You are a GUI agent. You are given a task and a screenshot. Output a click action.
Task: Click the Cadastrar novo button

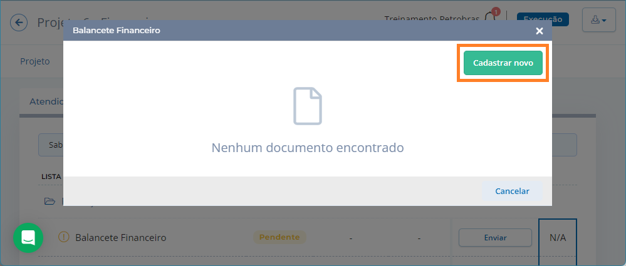click(x=503, y=63)
